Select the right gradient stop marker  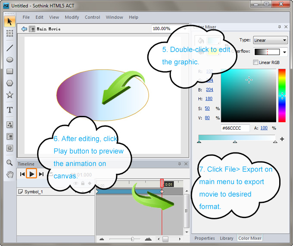point(275,142)
